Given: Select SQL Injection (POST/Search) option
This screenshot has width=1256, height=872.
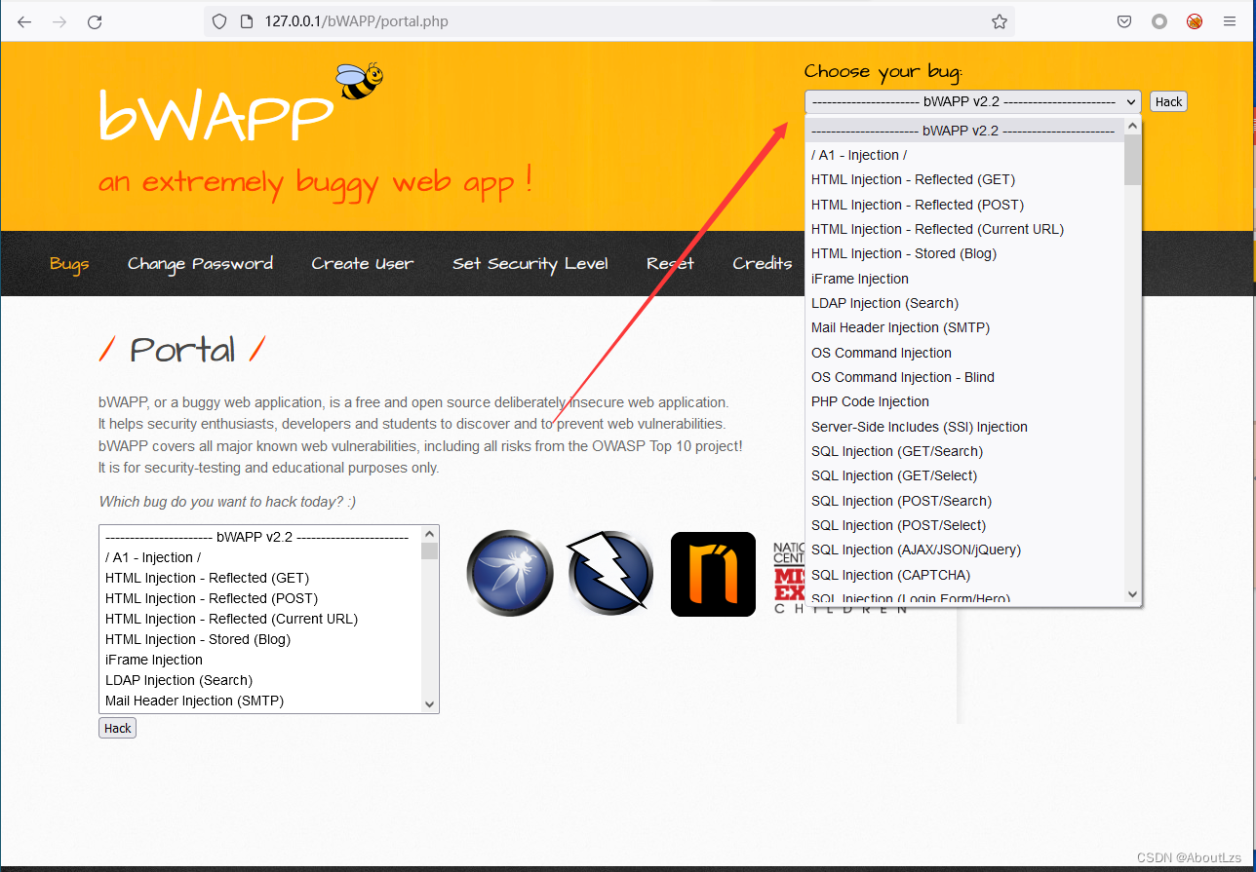Looking at the screenshot, I should [964, 501].
